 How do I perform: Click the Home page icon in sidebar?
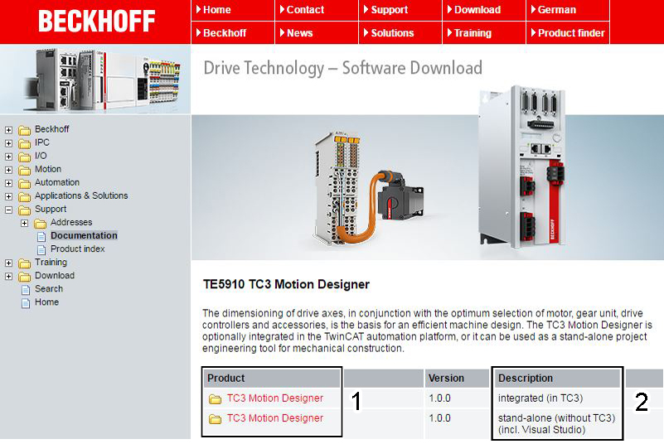26,303
